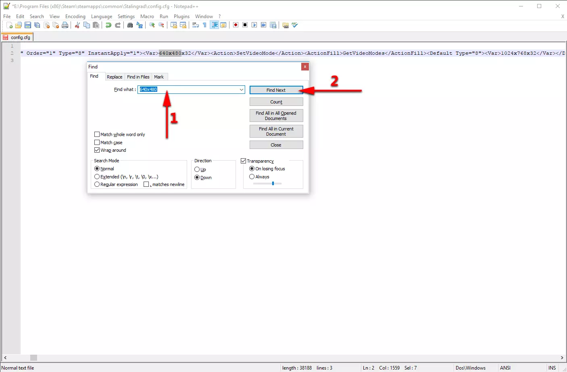Set search direction to Up
Image resolution: width=567 pixels, height=372 pixels.
197,169
